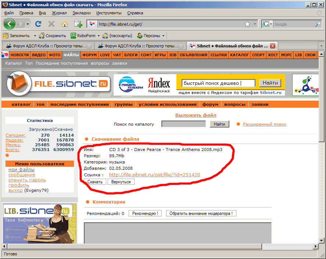Image resolution: width=326 pixels, height=259 pixels.
Task: Switch to the first Форум АДСЛ Клуба tab
Action: coord(48,46)
